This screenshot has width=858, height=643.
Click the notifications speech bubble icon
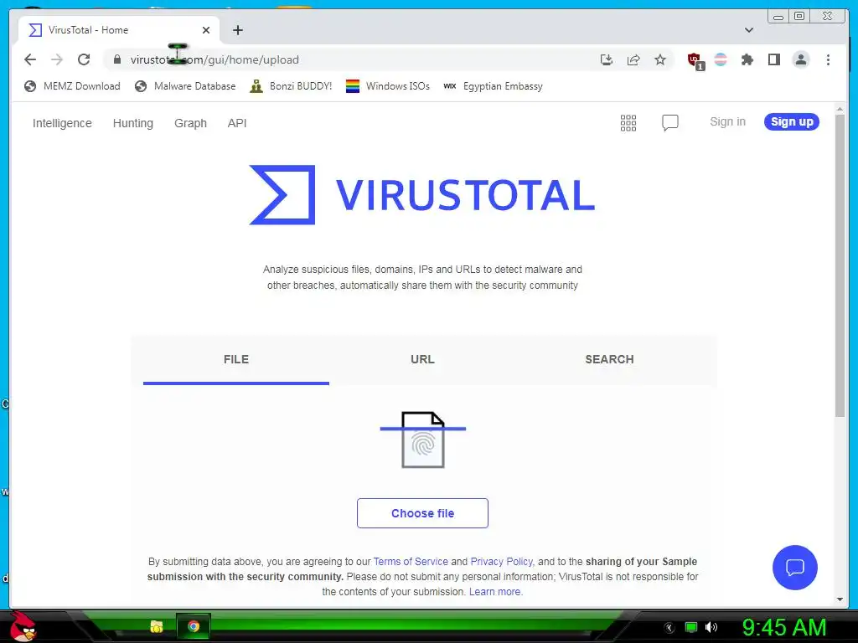coord(669,122)
